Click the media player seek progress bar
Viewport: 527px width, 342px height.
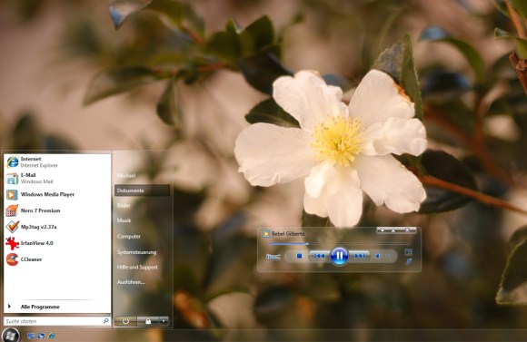point(340,244)
